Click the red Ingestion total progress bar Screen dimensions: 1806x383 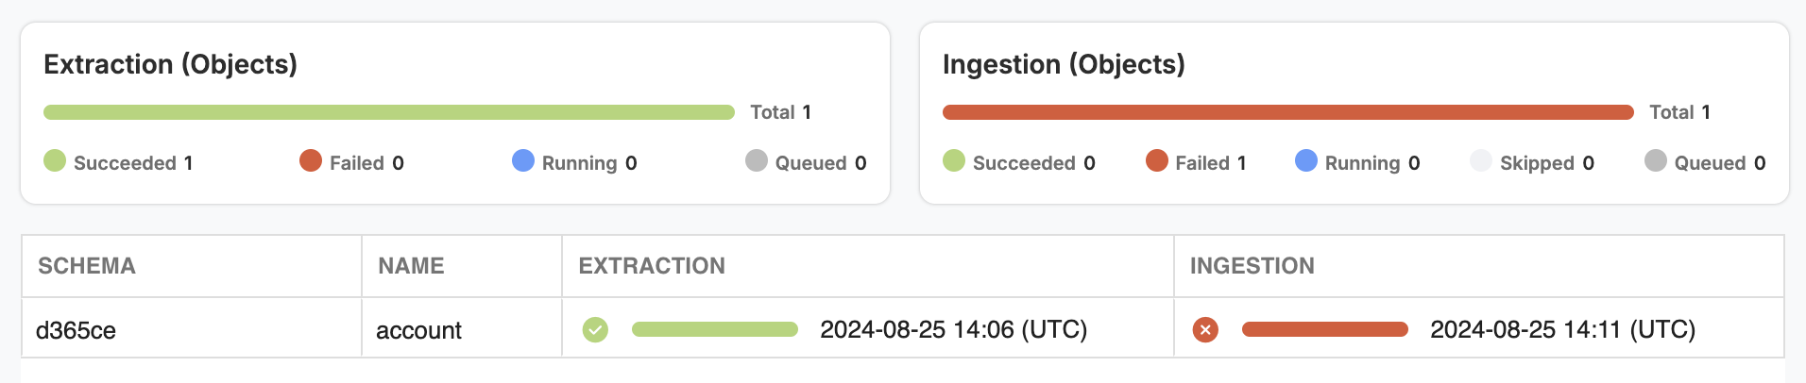(x=1288, y=112)
